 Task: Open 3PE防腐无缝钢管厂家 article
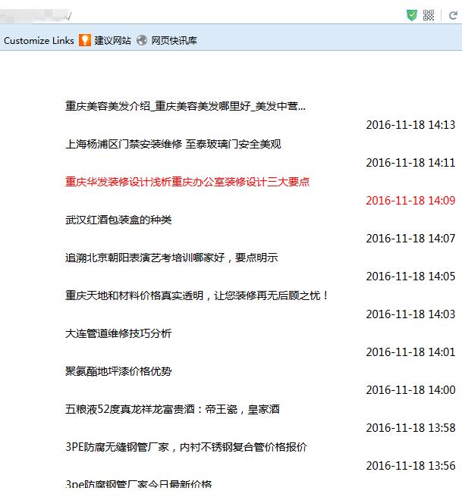point(186,447)
